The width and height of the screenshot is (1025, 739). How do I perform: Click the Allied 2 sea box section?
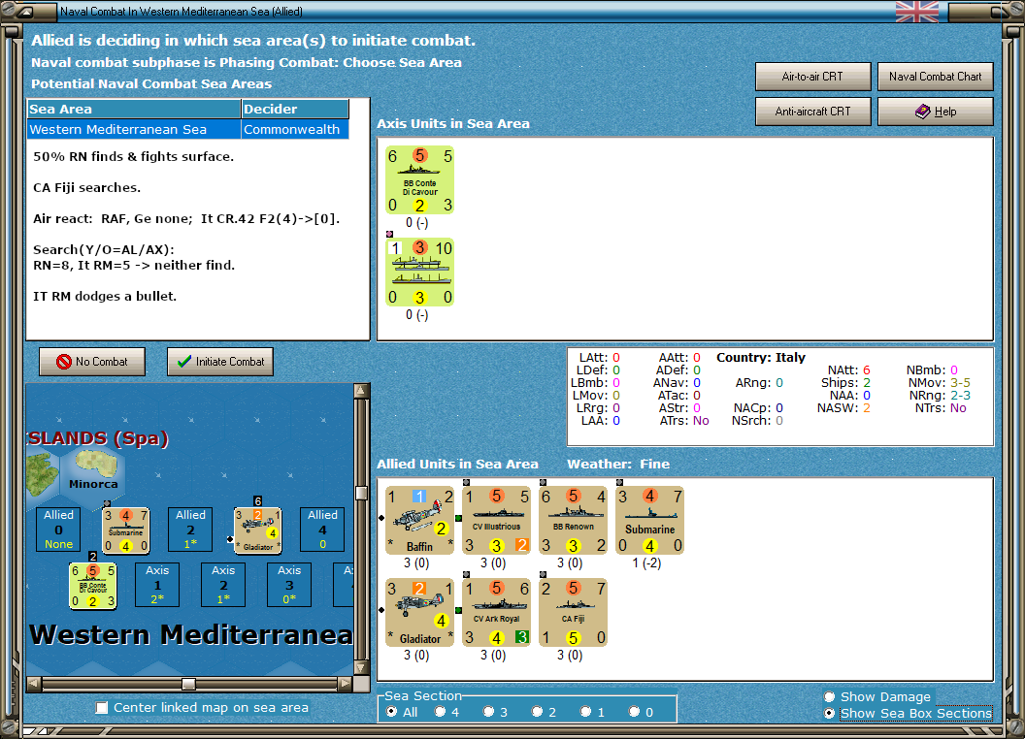(x=190, y=530)
